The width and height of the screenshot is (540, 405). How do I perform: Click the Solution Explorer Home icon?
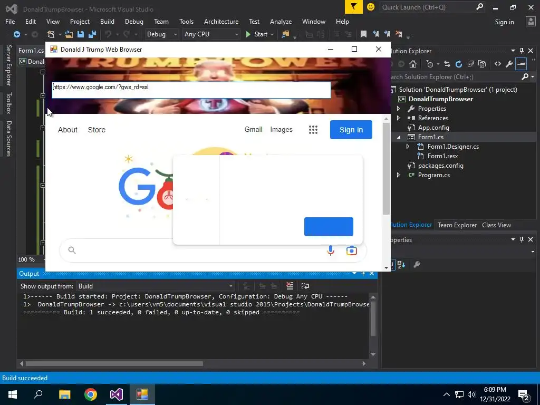pos(413,64)
